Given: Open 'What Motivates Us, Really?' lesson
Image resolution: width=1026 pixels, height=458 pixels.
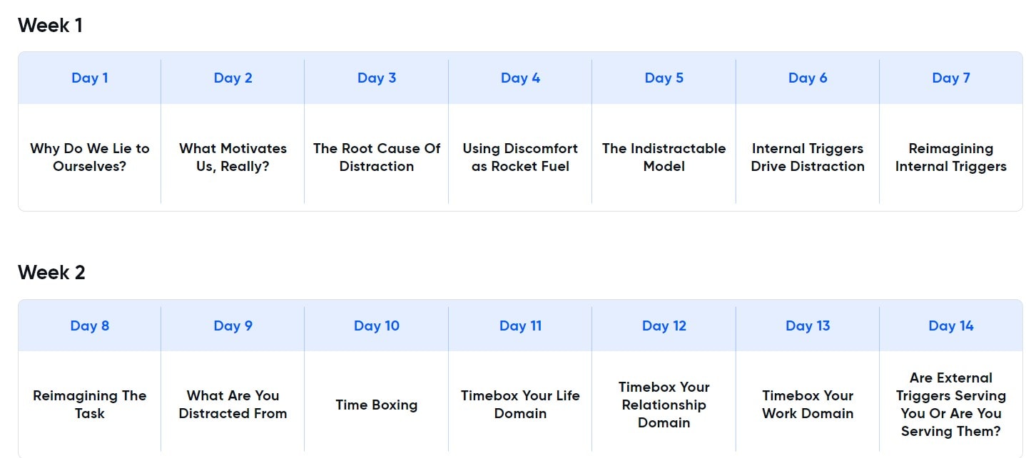Looking at the screenshot, I should pos(233,157).
